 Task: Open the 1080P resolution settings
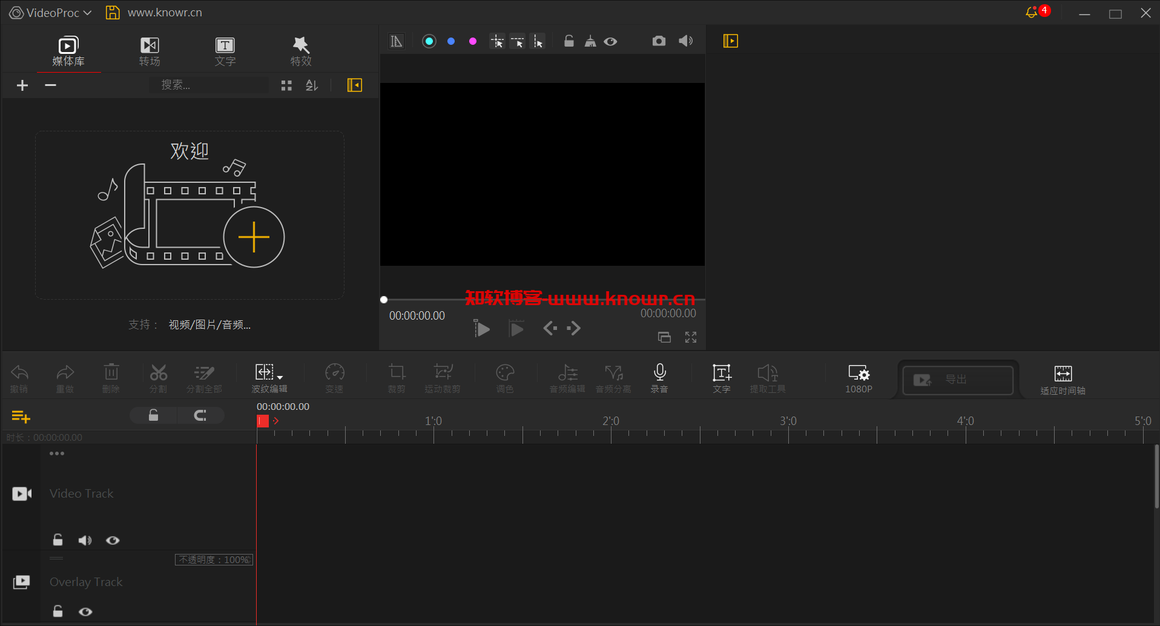(x=859, y=379)
